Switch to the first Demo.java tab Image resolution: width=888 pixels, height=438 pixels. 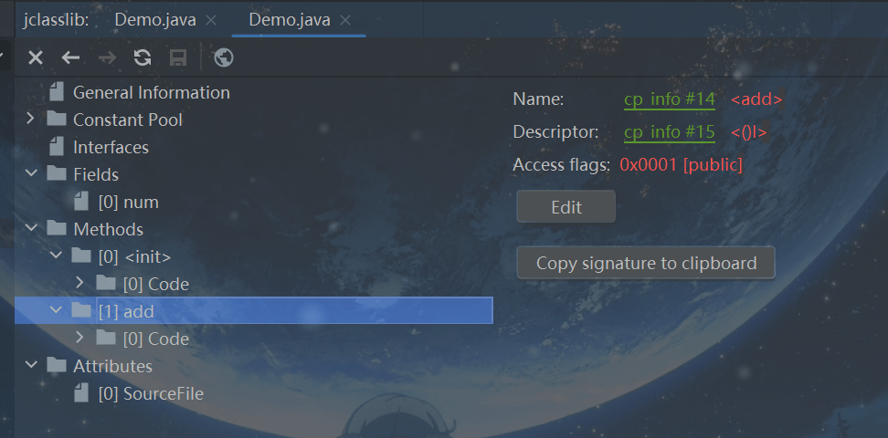click(x=154, y=19)
